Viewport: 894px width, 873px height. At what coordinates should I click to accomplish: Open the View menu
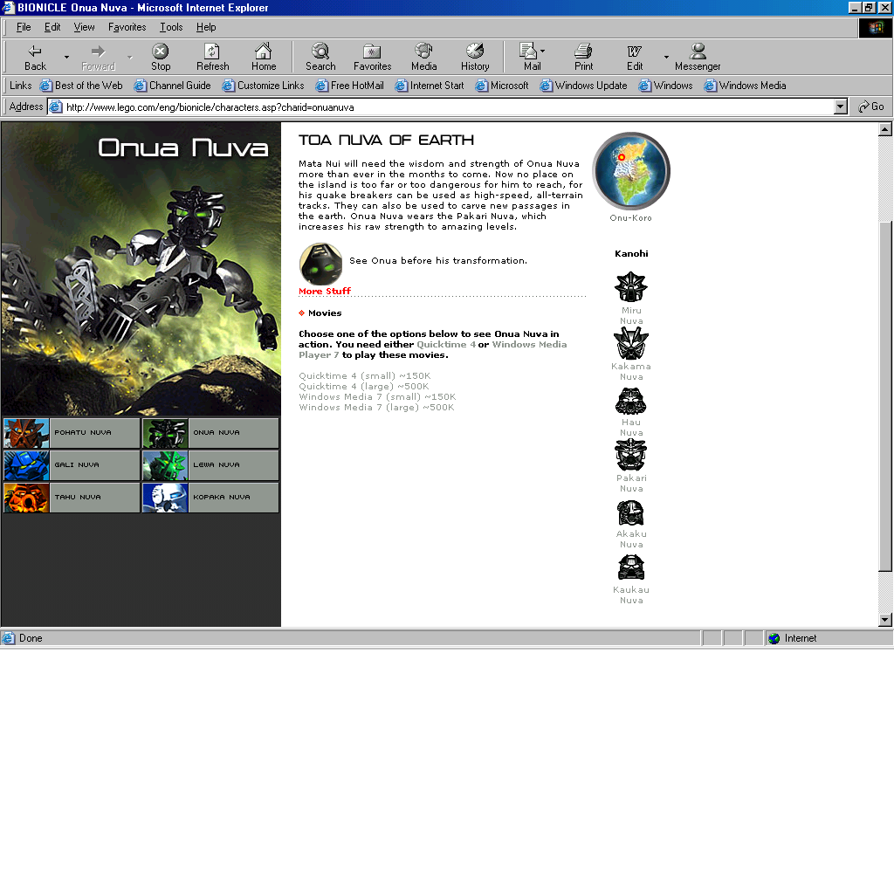84,27
